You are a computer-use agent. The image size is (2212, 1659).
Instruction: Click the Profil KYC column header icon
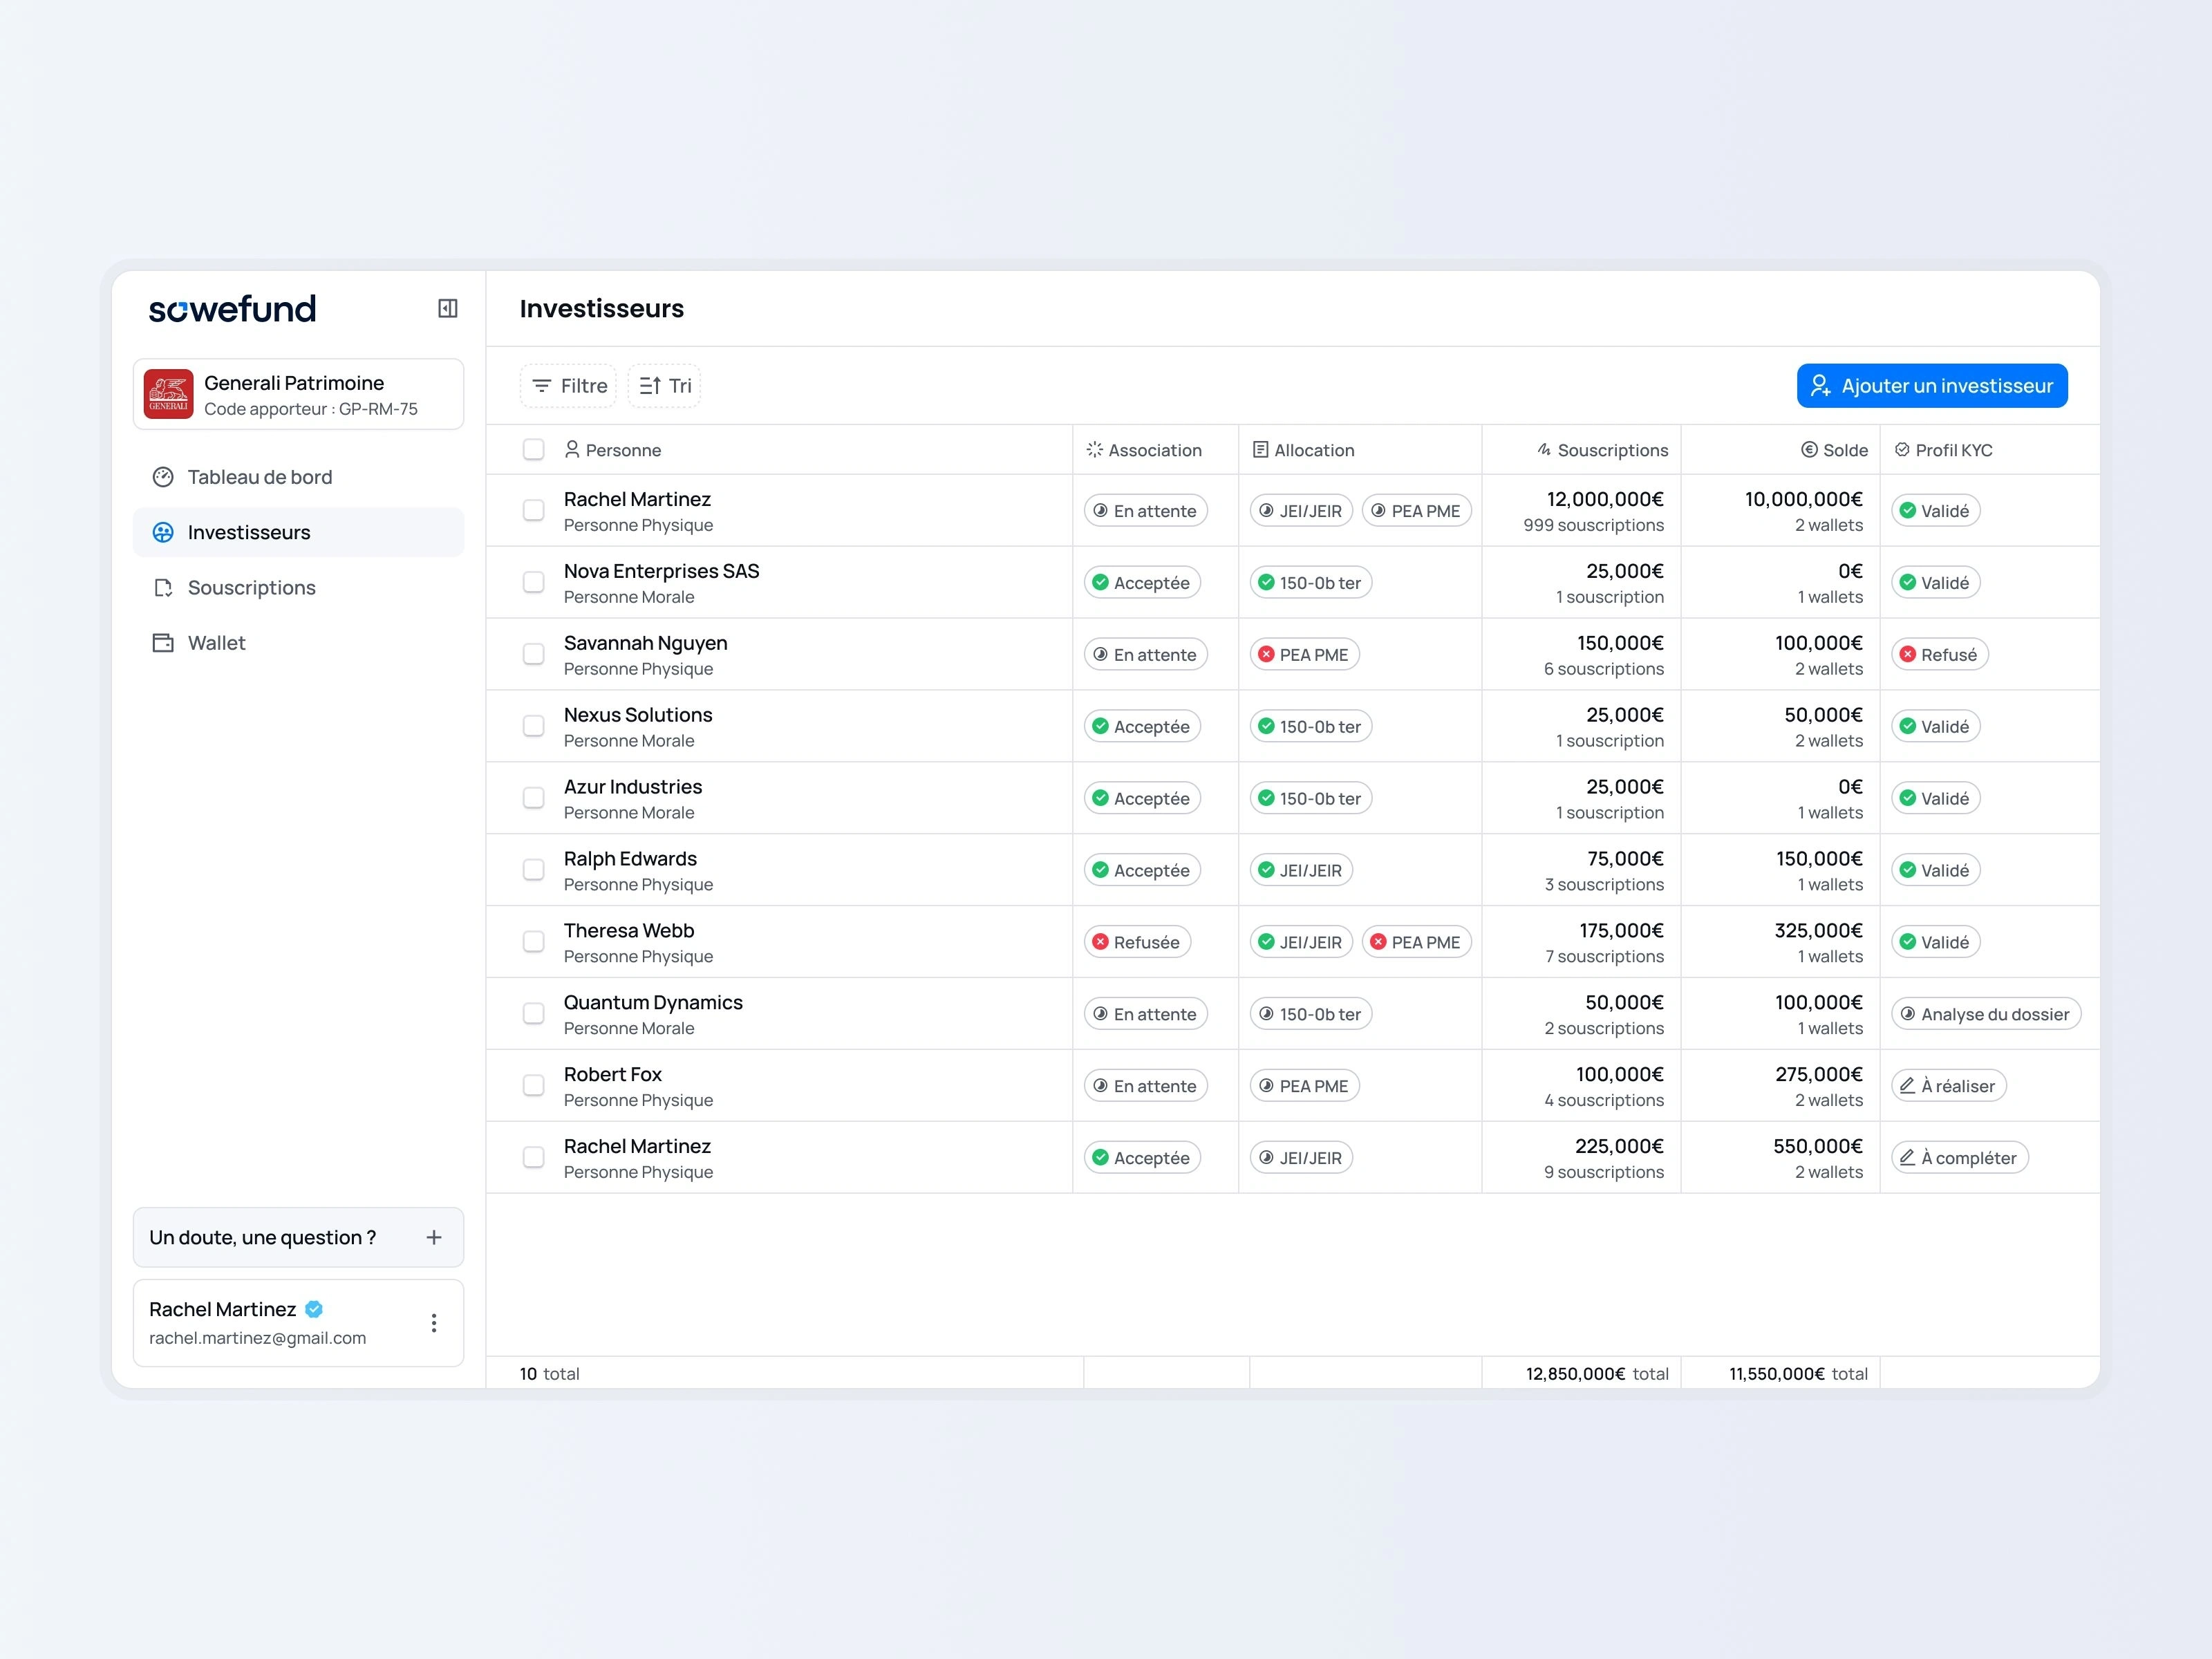1902,450
